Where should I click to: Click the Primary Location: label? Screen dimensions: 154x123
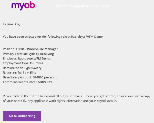click(15, 54)
